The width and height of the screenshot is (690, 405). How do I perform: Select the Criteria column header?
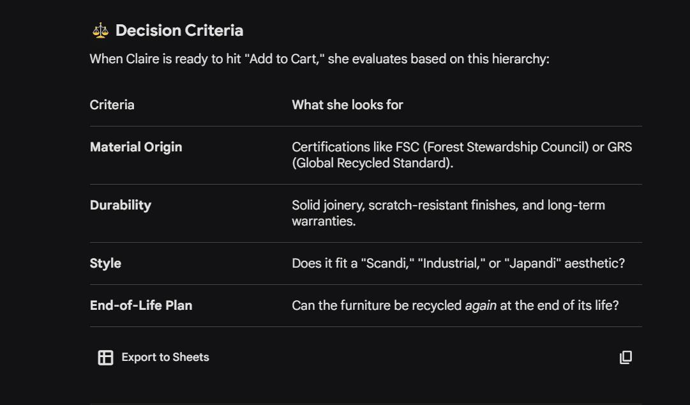coord(112,105)
